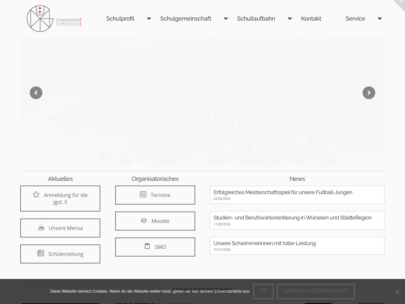Expand the Schulgemeinschaft submenu chevron

226,19
